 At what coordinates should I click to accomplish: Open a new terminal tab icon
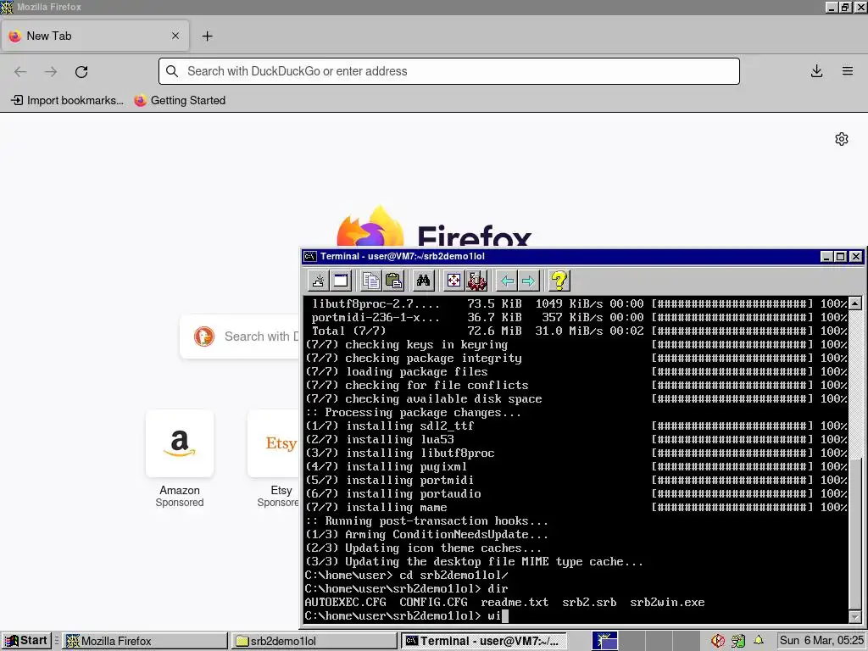point(319,281)
